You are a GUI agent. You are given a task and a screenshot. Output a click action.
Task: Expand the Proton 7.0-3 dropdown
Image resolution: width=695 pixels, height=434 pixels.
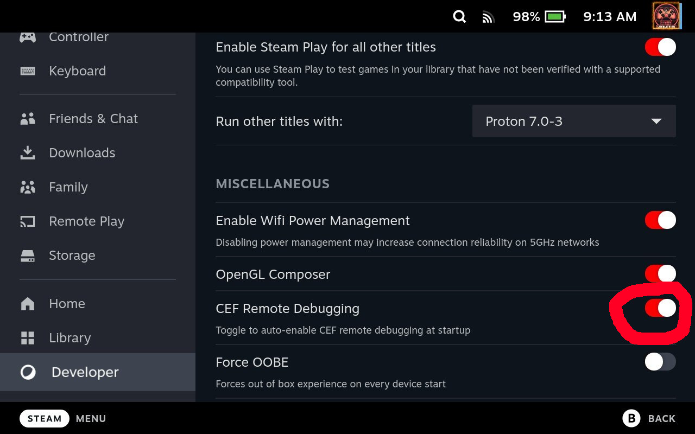coord(574,121)
